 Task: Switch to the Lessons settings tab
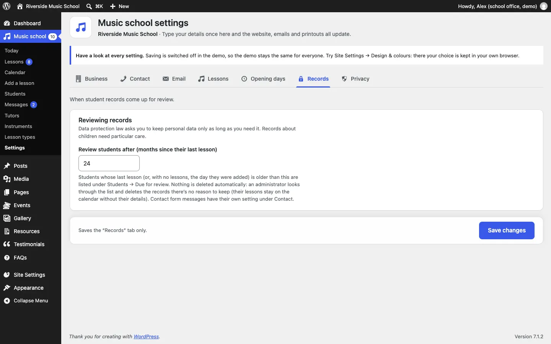pos(213,79)
